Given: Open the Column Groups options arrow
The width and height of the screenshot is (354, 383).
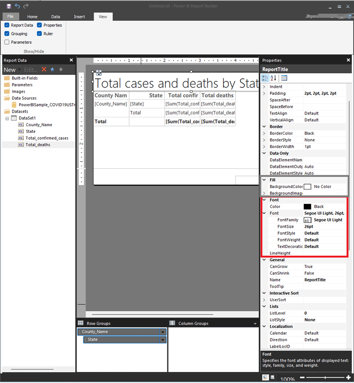Looking at the screenshot, I should pos(255,324).
